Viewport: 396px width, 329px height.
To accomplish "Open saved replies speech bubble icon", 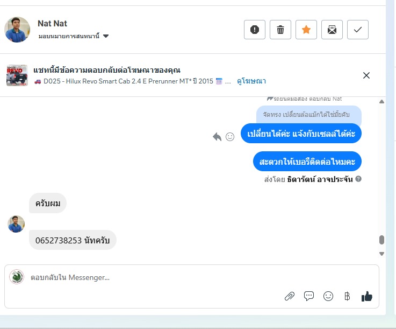I will pos(309,296).
